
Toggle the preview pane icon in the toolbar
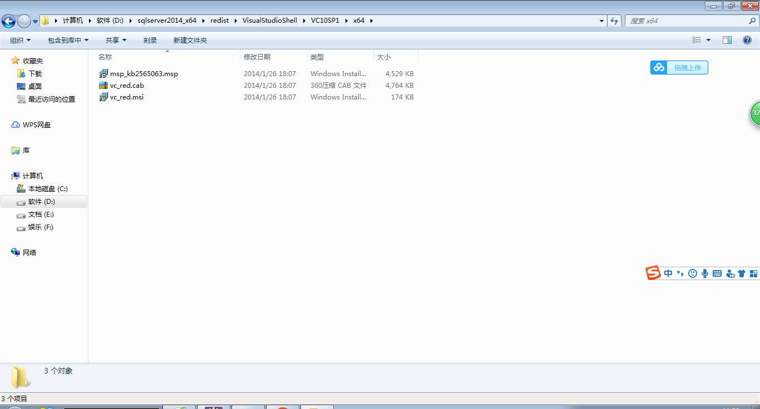(727, 39)
